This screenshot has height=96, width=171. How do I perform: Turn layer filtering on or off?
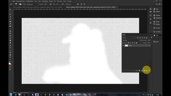151,37
